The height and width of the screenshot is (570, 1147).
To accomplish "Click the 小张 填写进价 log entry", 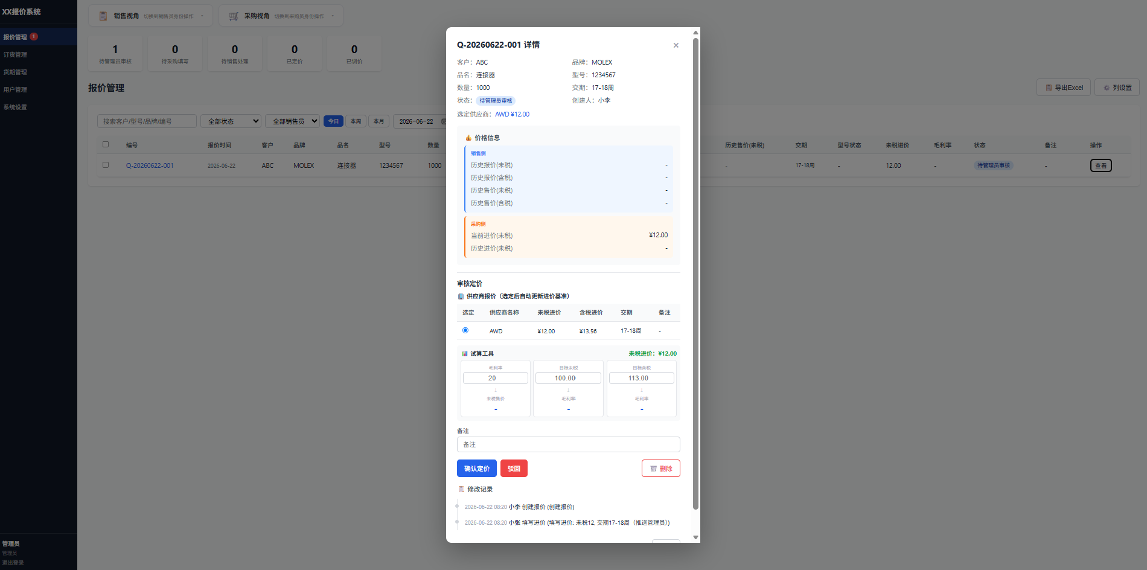I will click(x=567, y=523).
